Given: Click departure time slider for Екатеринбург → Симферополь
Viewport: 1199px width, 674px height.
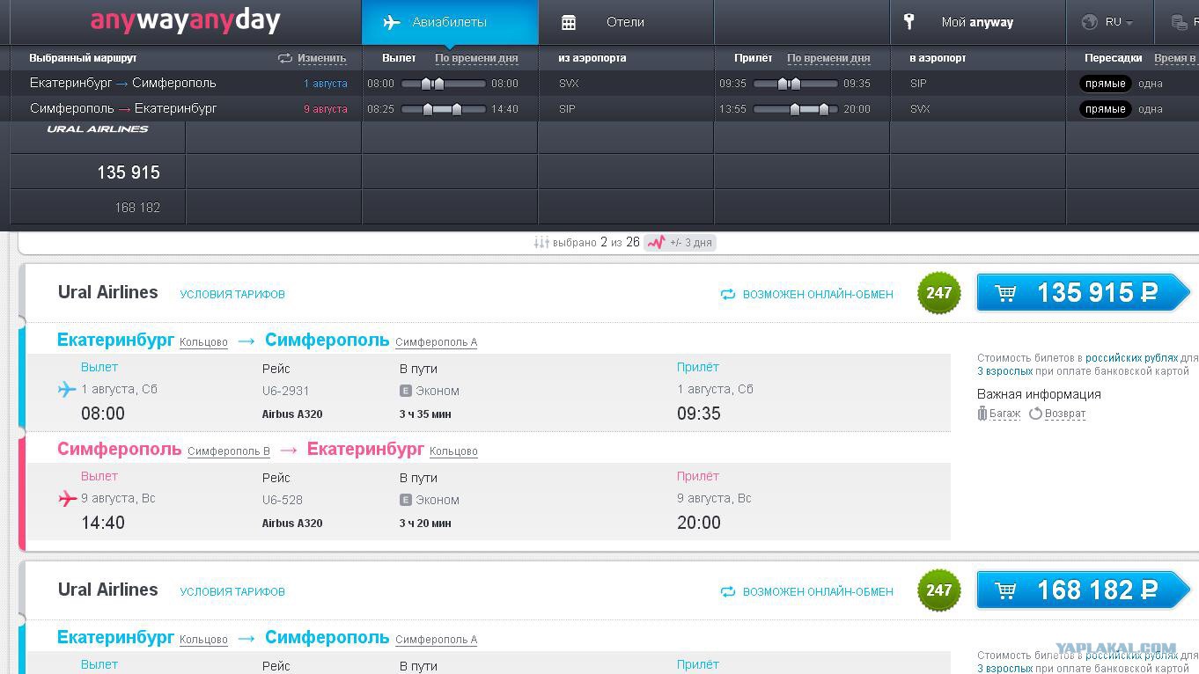Looking at the screenshot, I should pyautogui.click(x=443, y=84).
